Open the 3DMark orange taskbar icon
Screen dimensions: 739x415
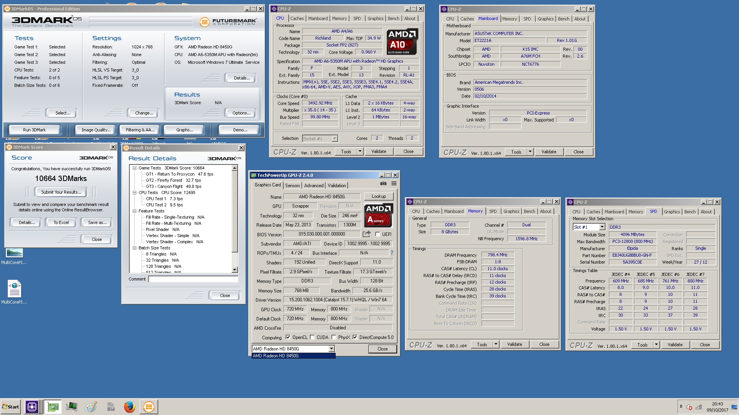[x=149, y=407]
